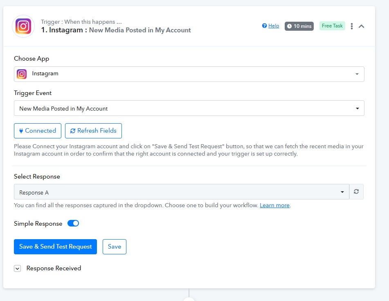Open the Choose App dropdown showing Instagram

tap(189, 74)
